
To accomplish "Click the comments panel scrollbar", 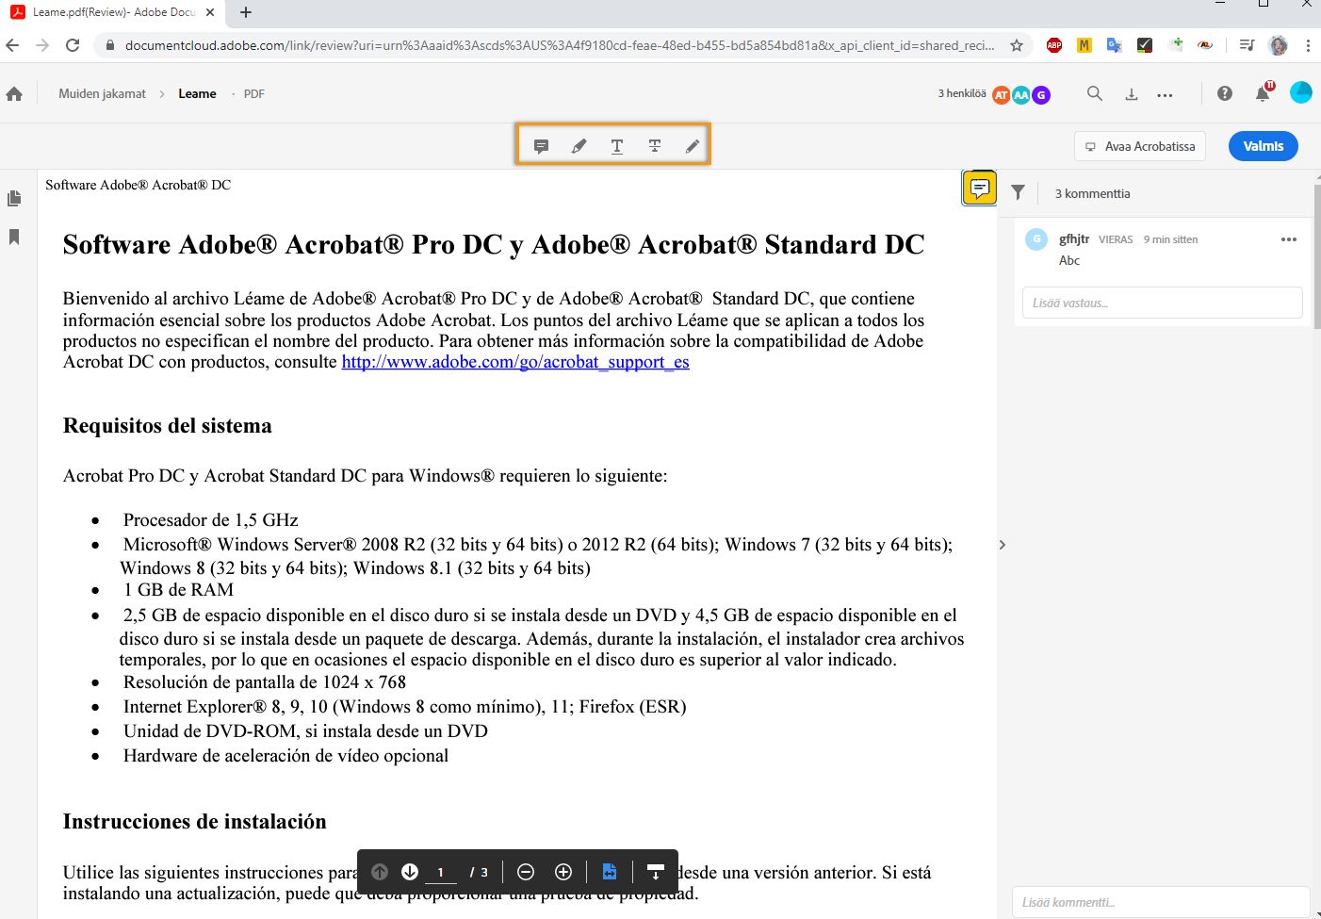I will (1316, 254).
